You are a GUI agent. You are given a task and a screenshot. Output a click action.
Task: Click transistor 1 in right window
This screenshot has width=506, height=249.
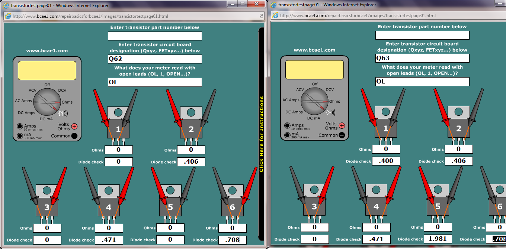[385, 122]
